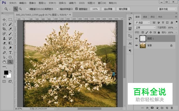Toggle type layer filter

pyautogui.click(x=163, y=22)
